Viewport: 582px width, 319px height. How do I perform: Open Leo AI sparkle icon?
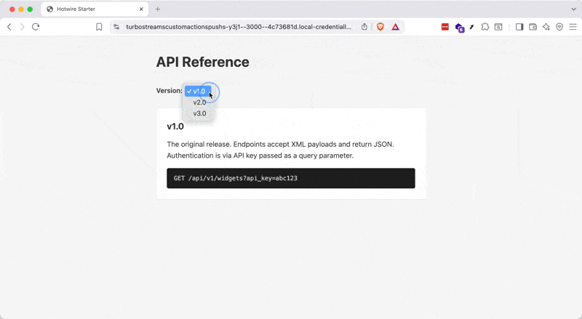click(546, 27)
